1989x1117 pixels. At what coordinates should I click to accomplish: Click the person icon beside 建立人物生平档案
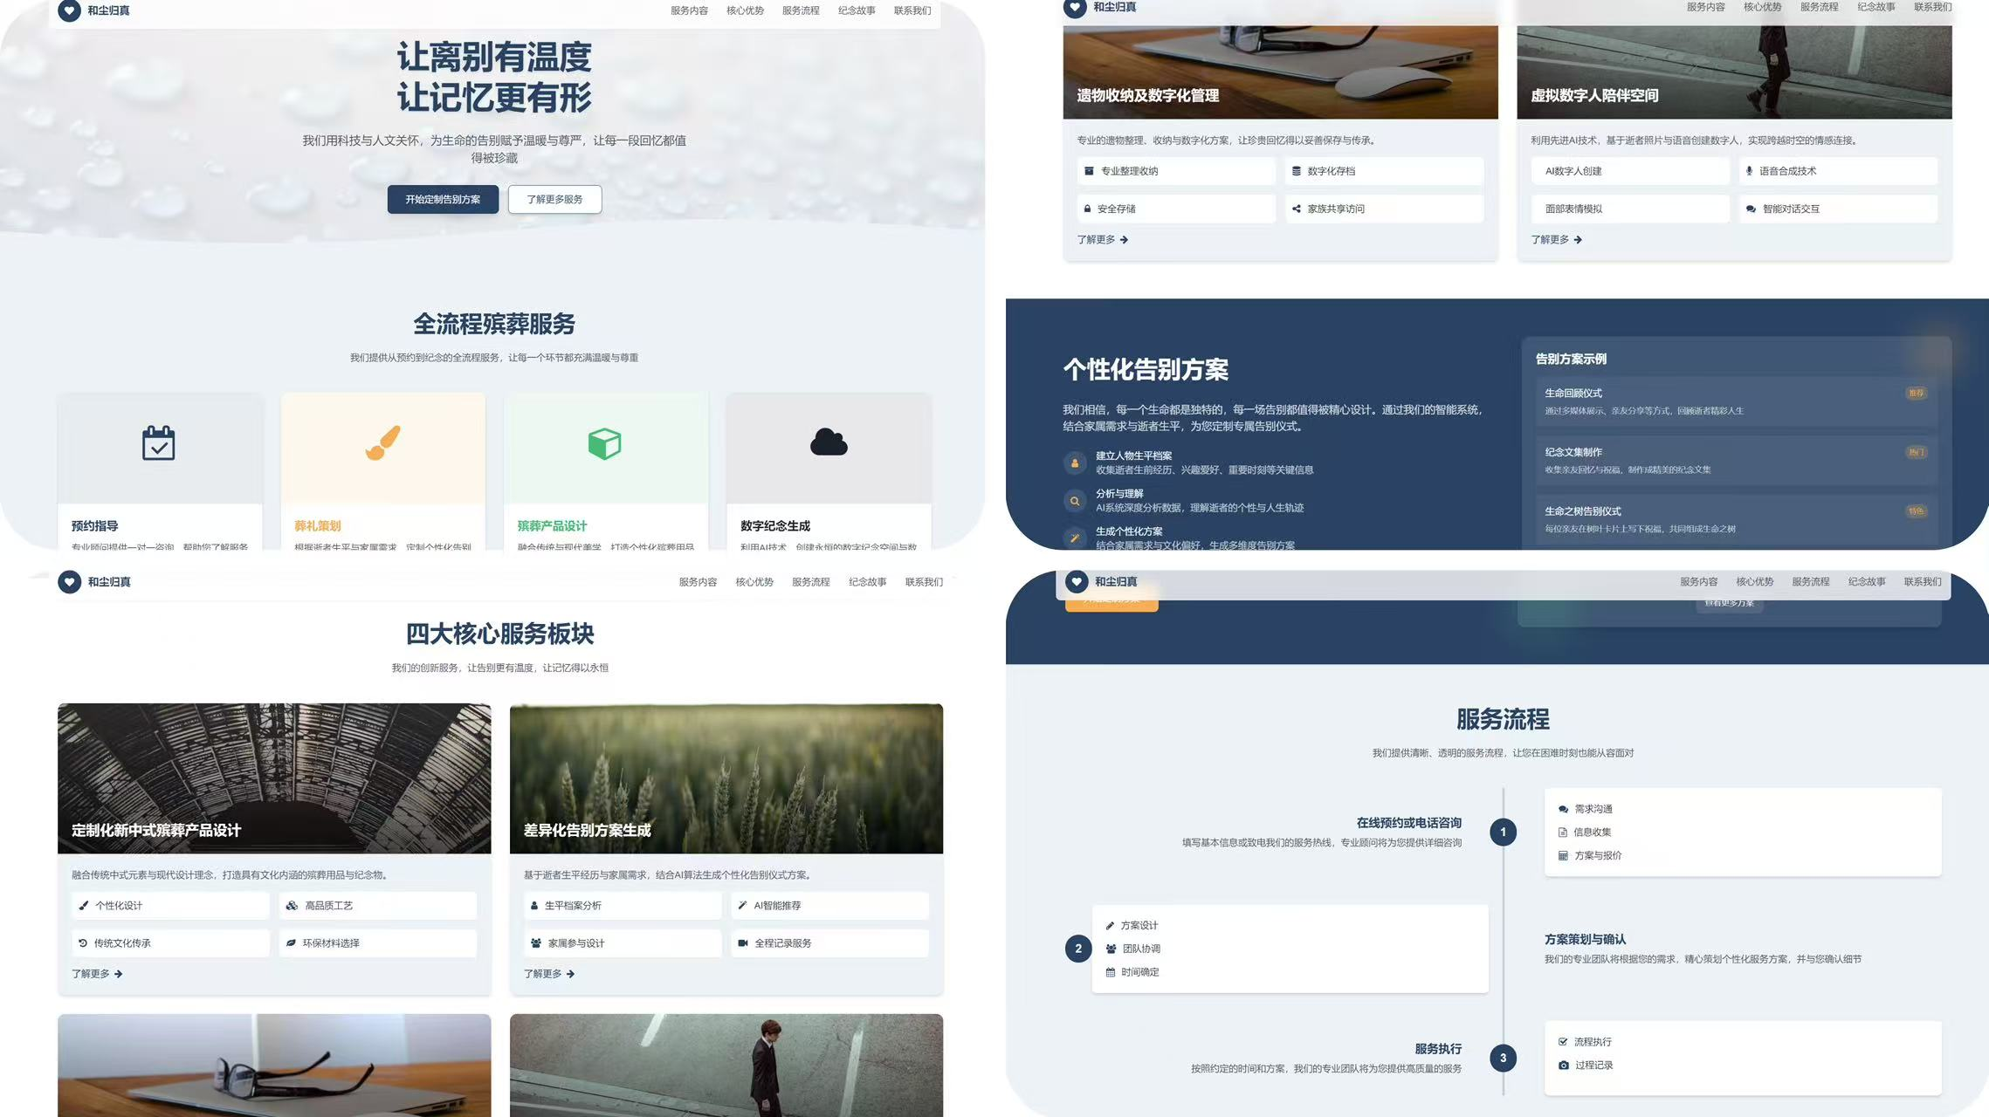1075,463
